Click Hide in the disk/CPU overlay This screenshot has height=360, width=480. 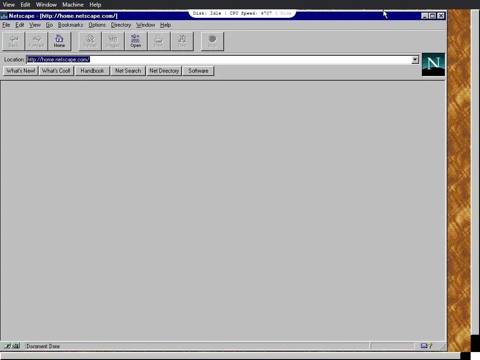(285, 13)
